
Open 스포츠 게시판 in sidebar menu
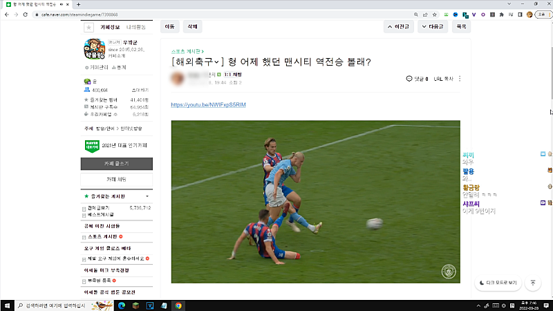pos(102,236)
